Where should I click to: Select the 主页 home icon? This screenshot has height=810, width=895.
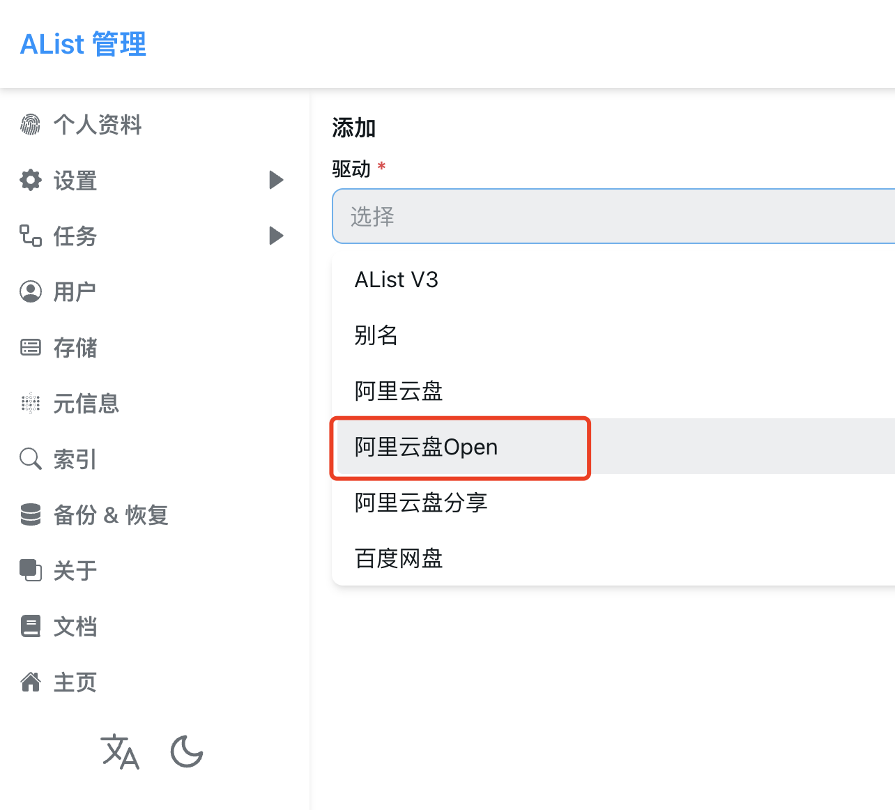(x=31, y=682)
